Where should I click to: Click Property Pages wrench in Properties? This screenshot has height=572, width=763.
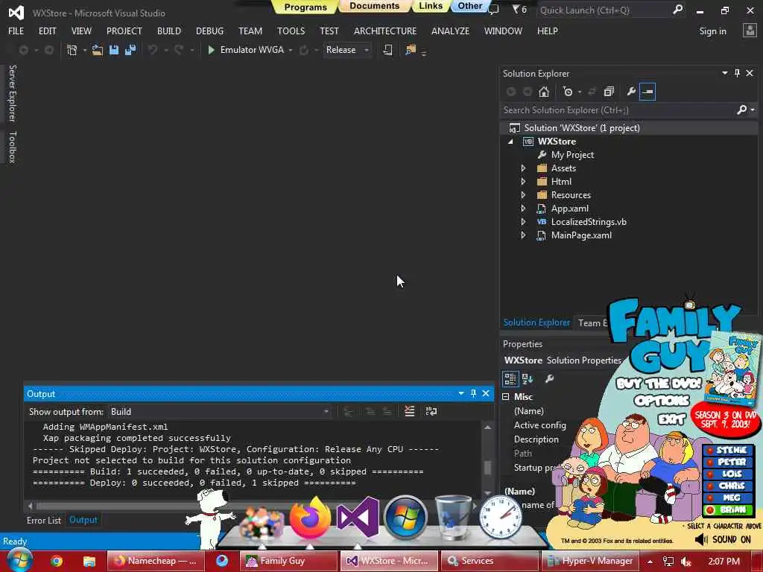pyautogui.click(x=549, y=378)
